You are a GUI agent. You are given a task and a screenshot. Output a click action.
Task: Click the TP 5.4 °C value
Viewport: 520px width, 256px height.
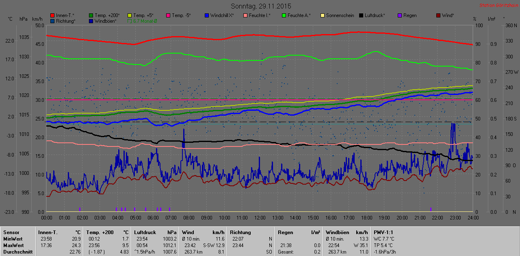click(383, 245)
